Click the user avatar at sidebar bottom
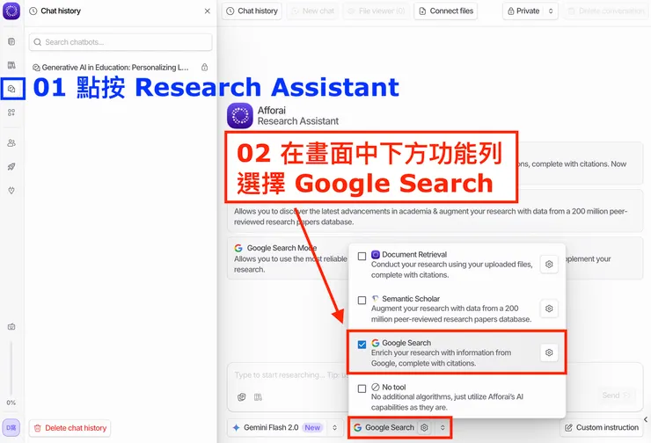651x443 pixels. (11, 428)
